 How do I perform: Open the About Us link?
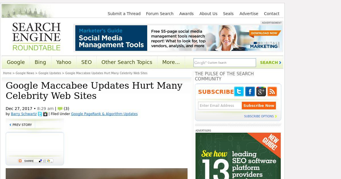(208, 14)
